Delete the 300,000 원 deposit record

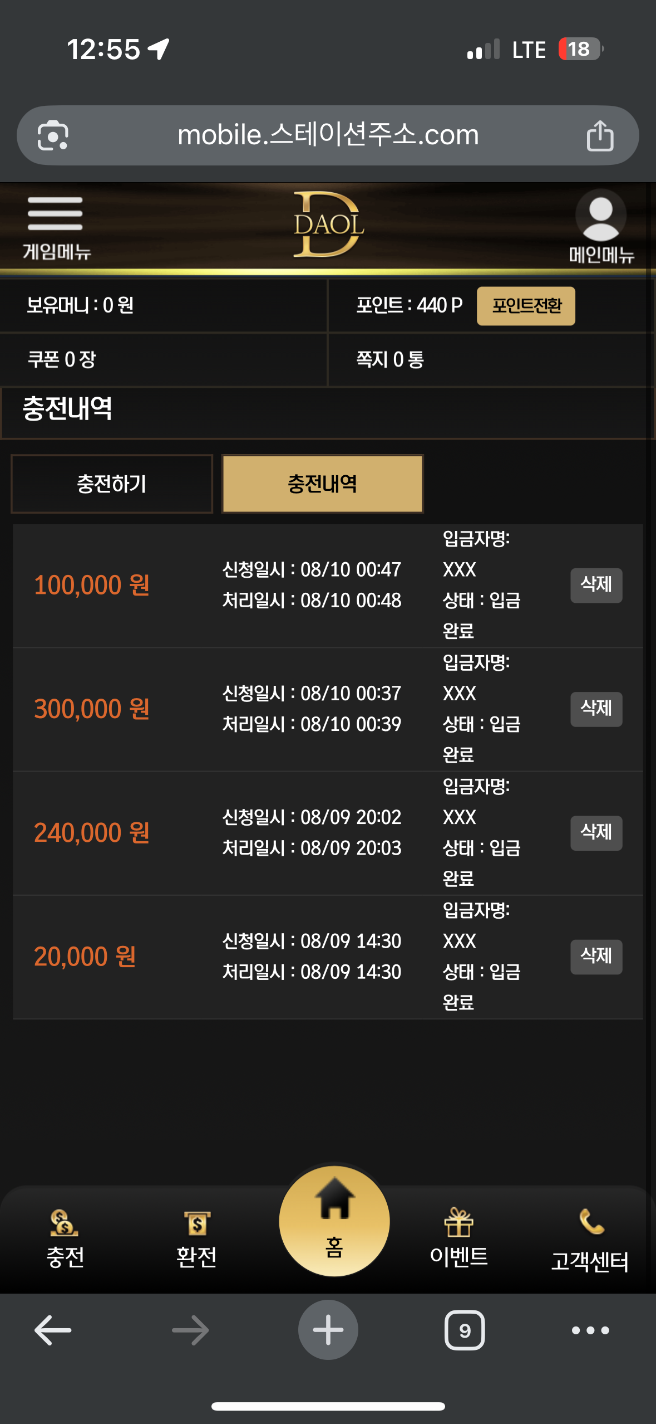tap(596, 709)
